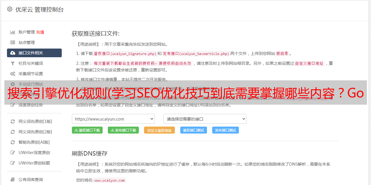Click the www.ucaiyun.com domain text
The image size is (371, 185).
pos(110,180)
